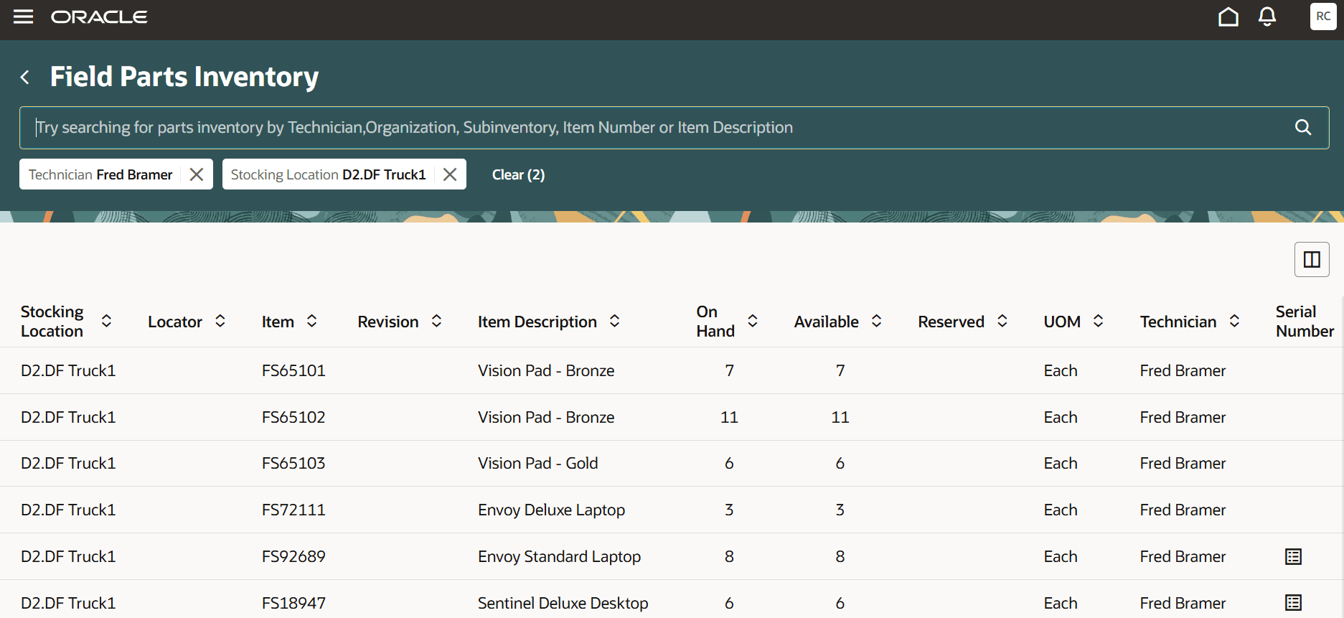Go back using the left chevron arrow
Image resolution: width=1344 pixels, height=618 pixels.
(25, 77)
